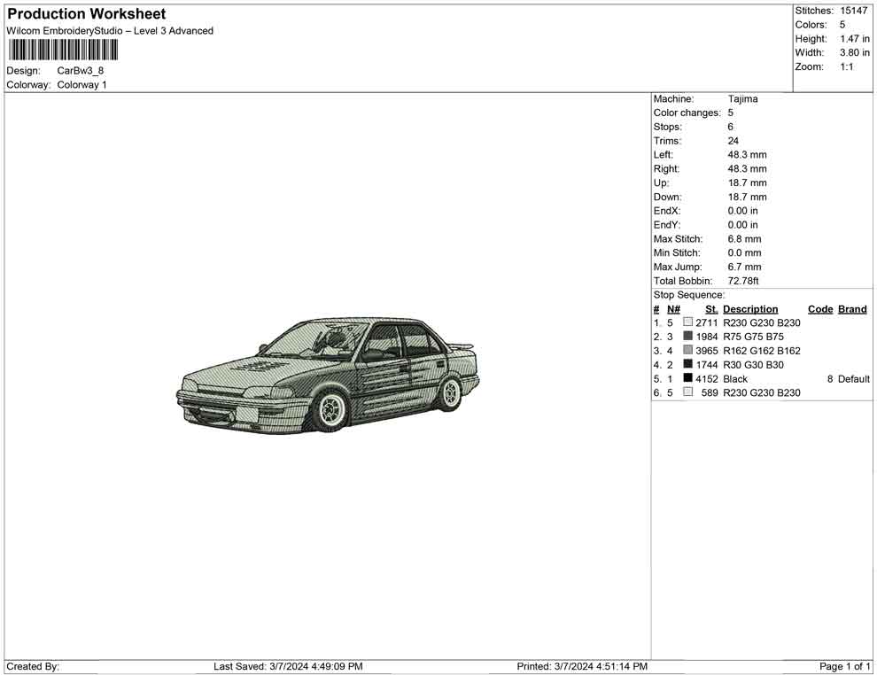877x675 pixels.
Task: Select the Black thread color swatch
Action: pyautogui.click(x=687, y=378)
